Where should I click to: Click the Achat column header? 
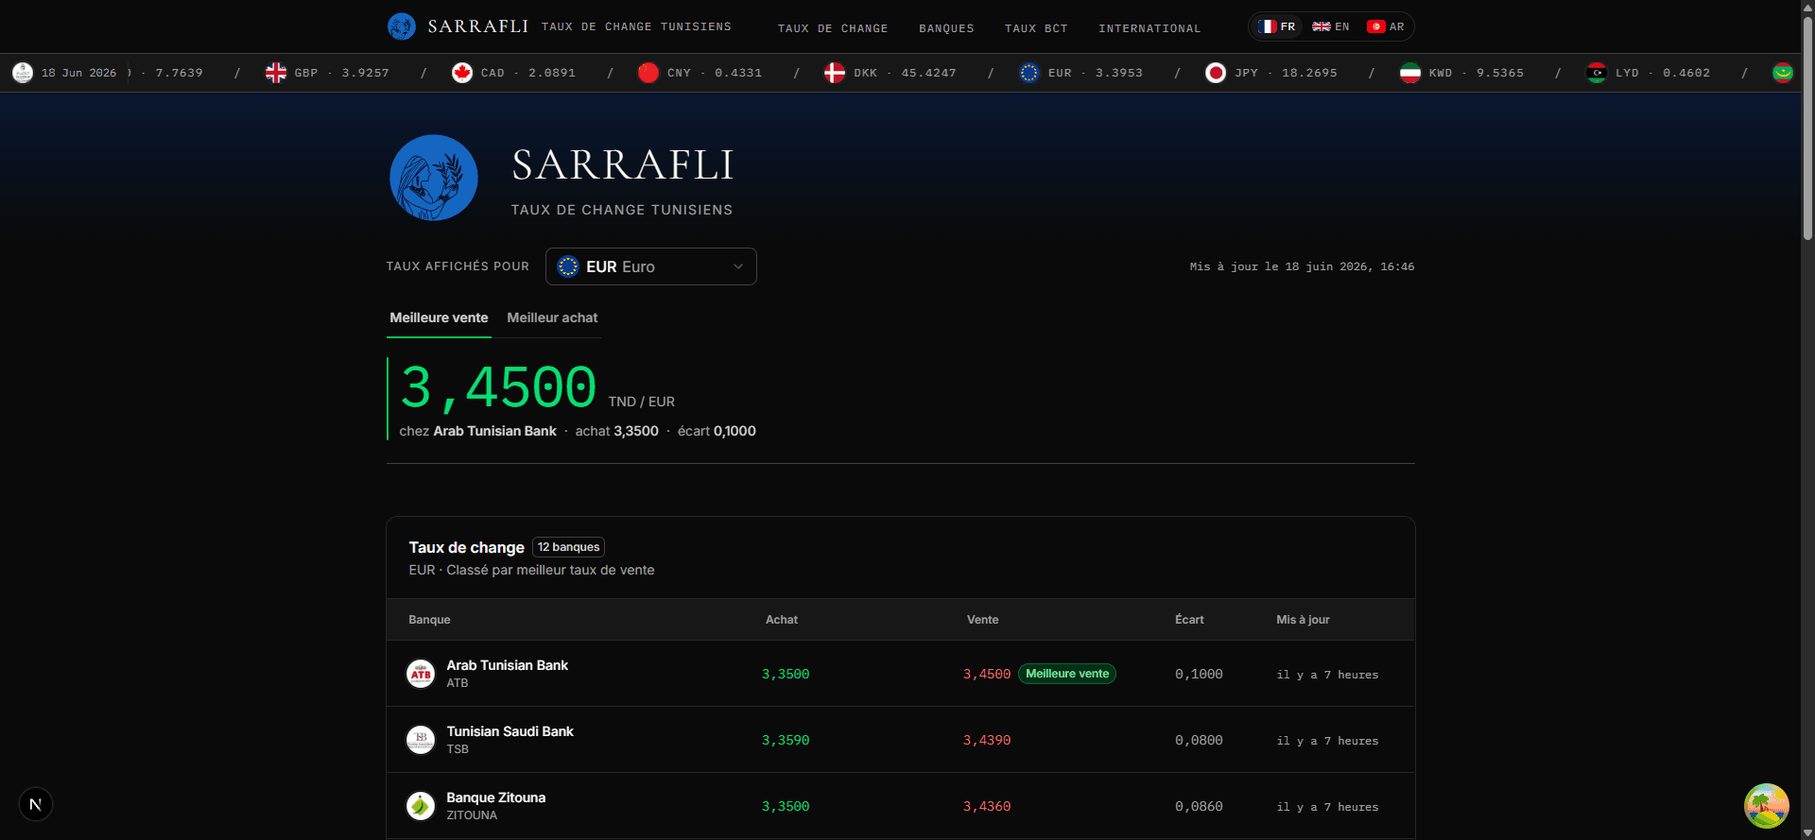[782, 620]
